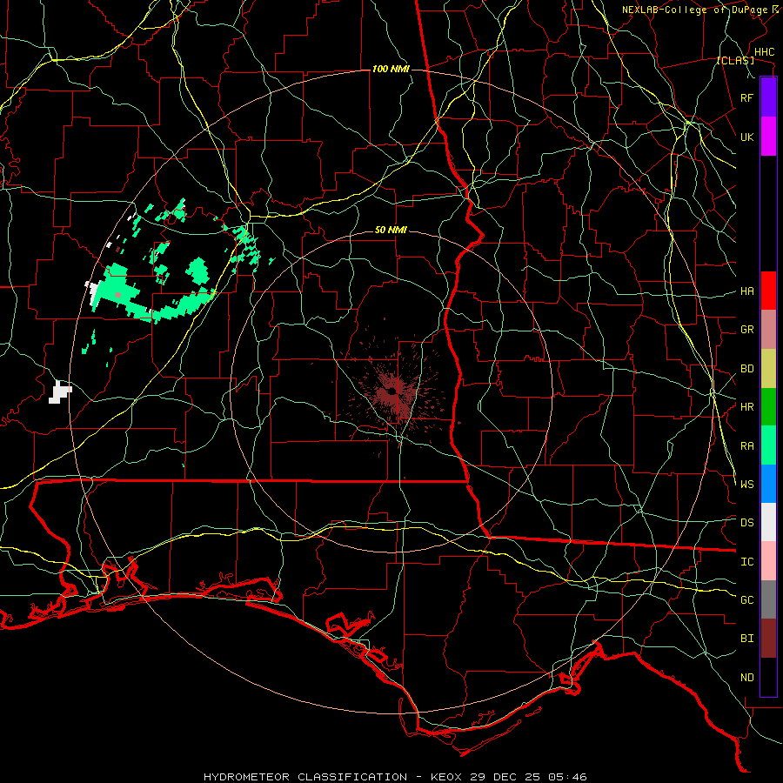Click the RF legend label
The width and height of the screenshot is (783, 783).
(x=746, y=97)
